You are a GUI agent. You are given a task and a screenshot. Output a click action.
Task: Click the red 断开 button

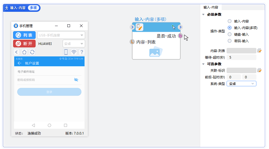[x=24, y=44]
